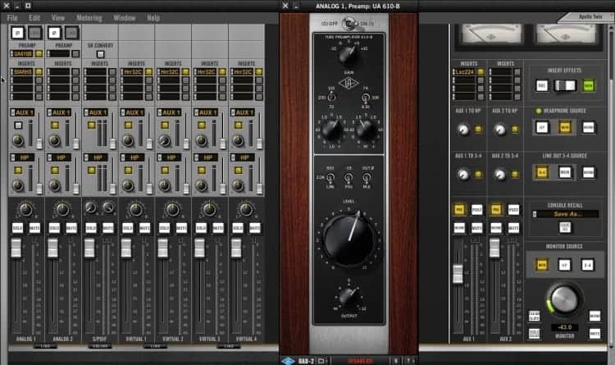Click Aux 2 to HP knob
The height and width of the screenshot is (365, 615).
499,130
